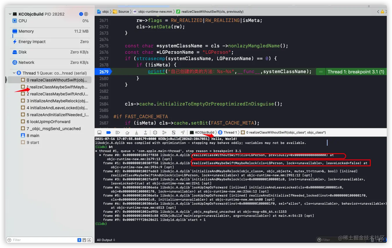This screenshot has height=248, width=392.
Task: Go to previous issue arrow
Action: click(x=378, y=12)
